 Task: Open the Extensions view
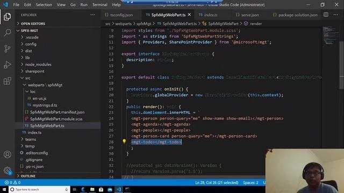coord(7,81)
